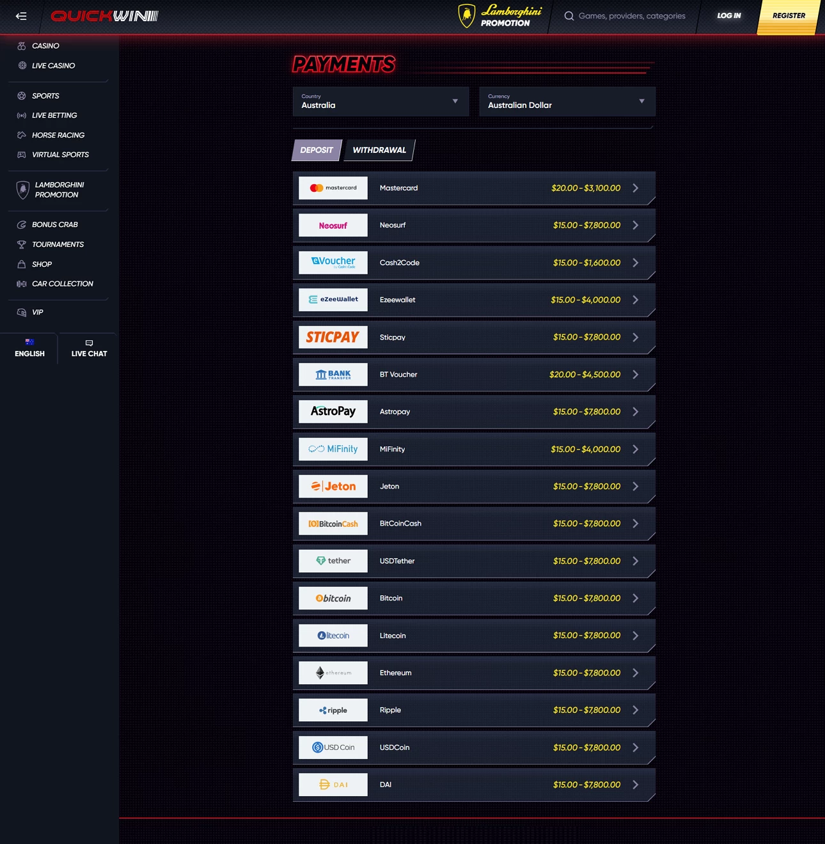825x844 pixels.
Task: Click the eVoucher logo tile
Action: (x=333, y=262)
